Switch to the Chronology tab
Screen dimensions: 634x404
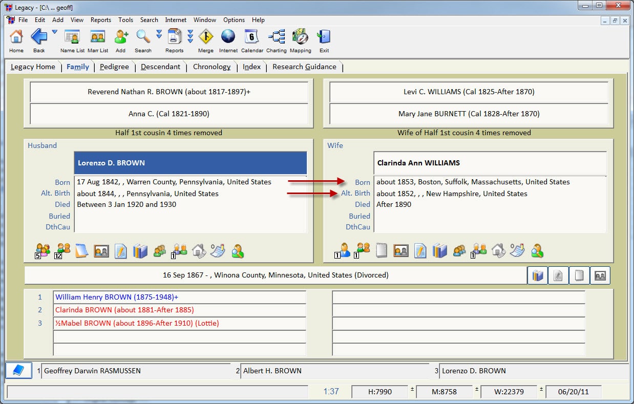tap(212, 67)
